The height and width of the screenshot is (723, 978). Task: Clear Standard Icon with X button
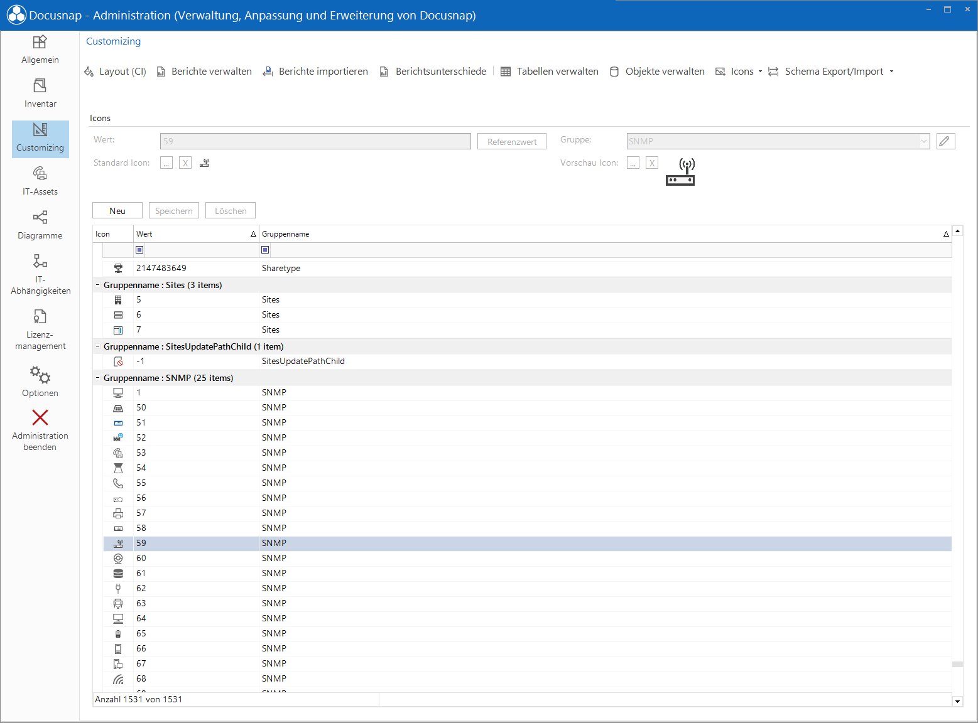coord(185,163)
